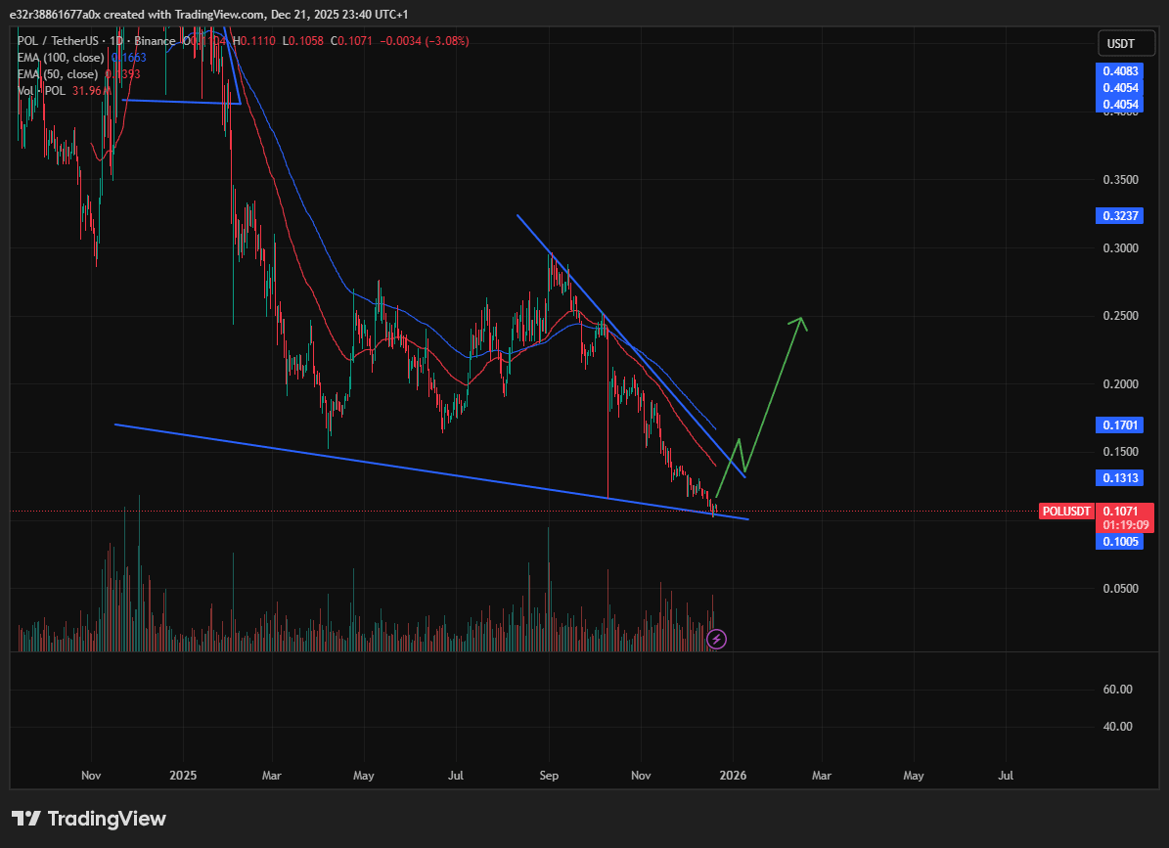Click the Sep time axis label
This screenshot has width=1169, height=848.
549,775
